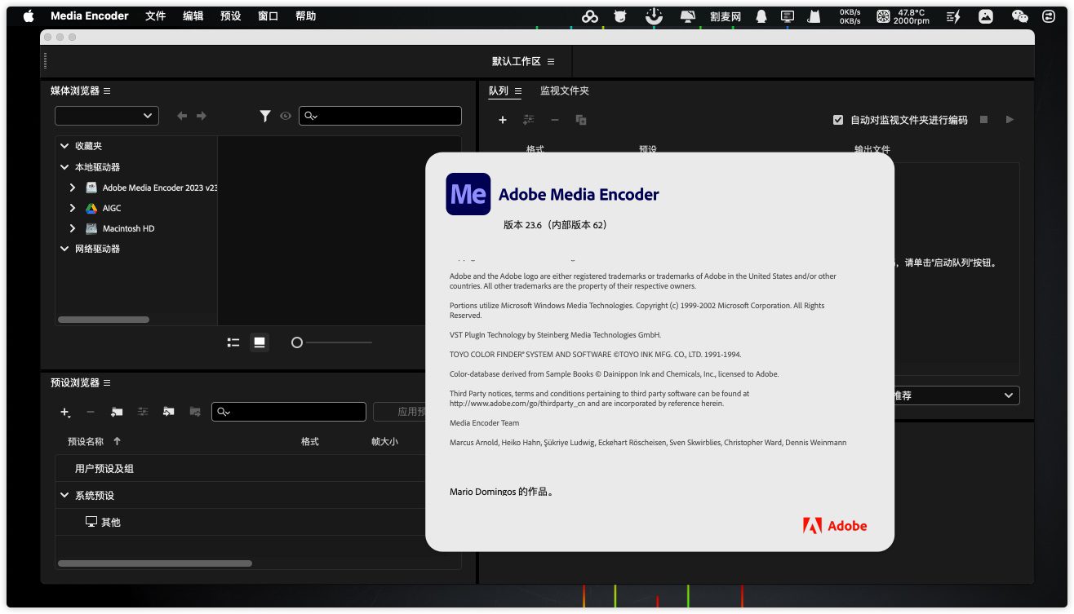Add a source to the queue with plus icon

tap(503, 120)
